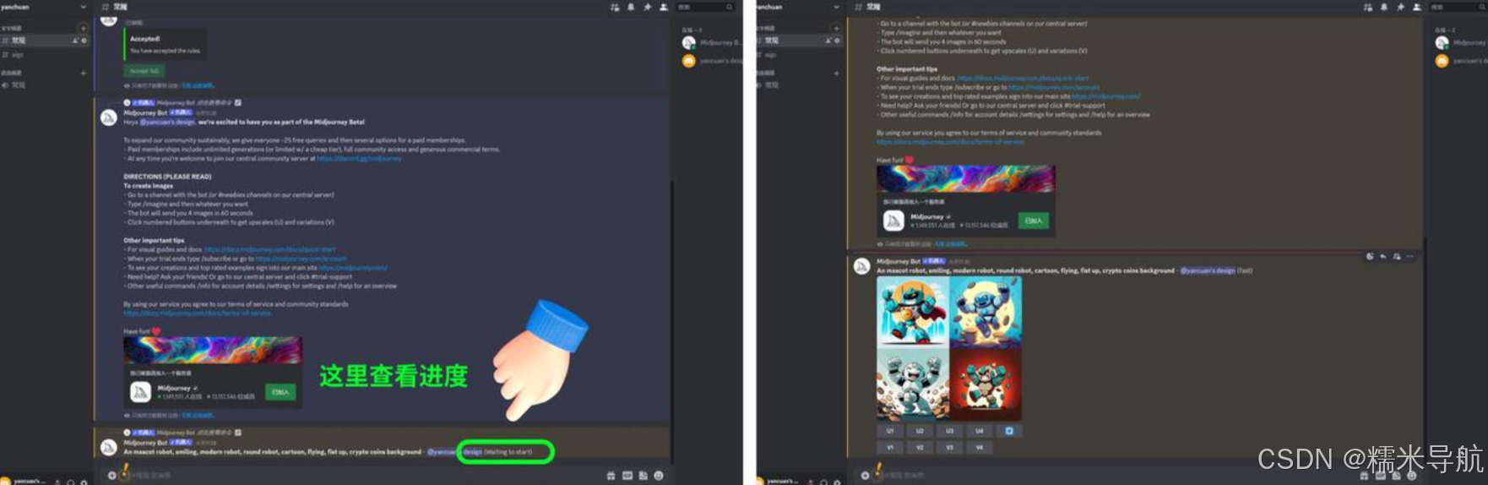Create variations with V1 button
This screenshot has height=485, width=1488.
pyautogui.click(x=890, y=448)
